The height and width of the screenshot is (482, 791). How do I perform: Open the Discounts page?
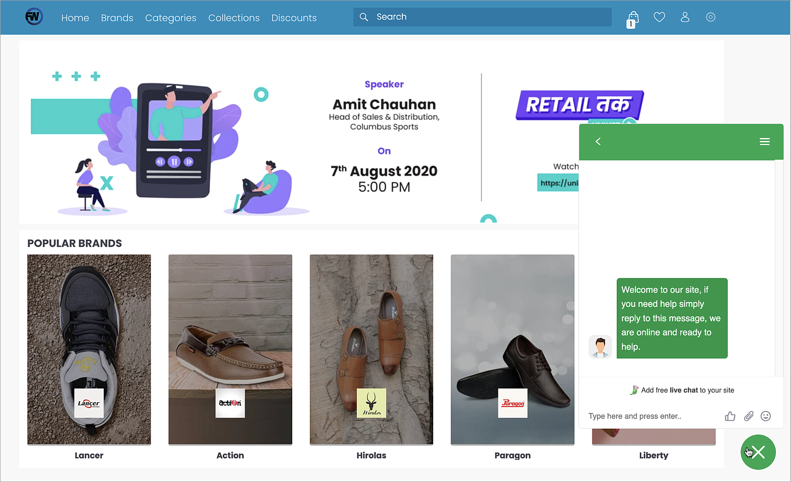[x=294, y=18]
